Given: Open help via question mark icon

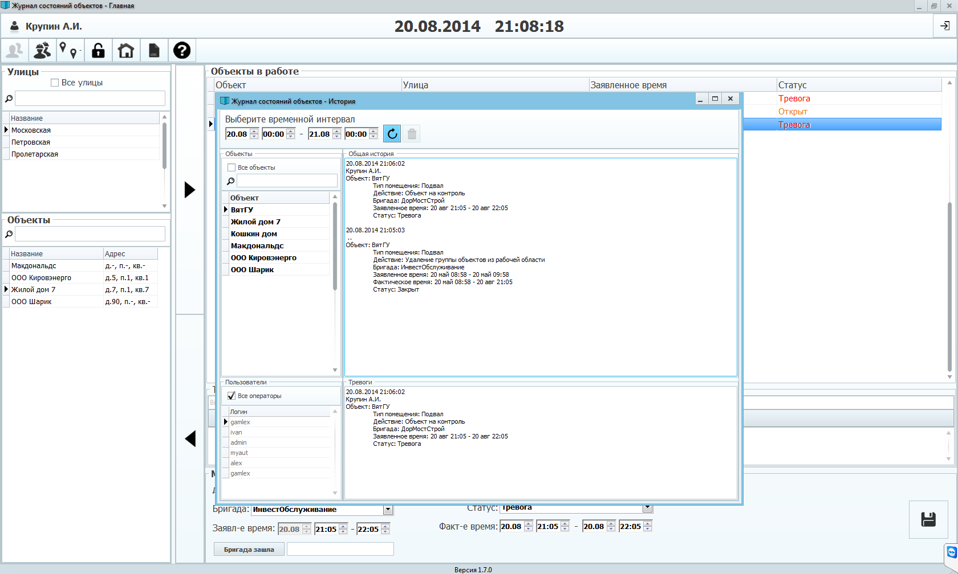Looking at the screenshot, I should 182,51.
